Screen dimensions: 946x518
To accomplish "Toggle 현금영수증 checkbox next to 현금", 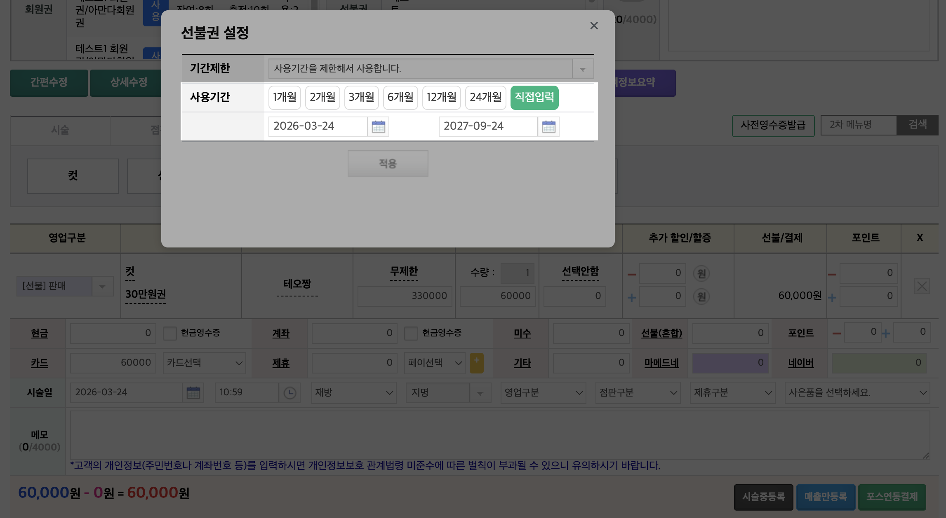I will (x=169, y=333).
